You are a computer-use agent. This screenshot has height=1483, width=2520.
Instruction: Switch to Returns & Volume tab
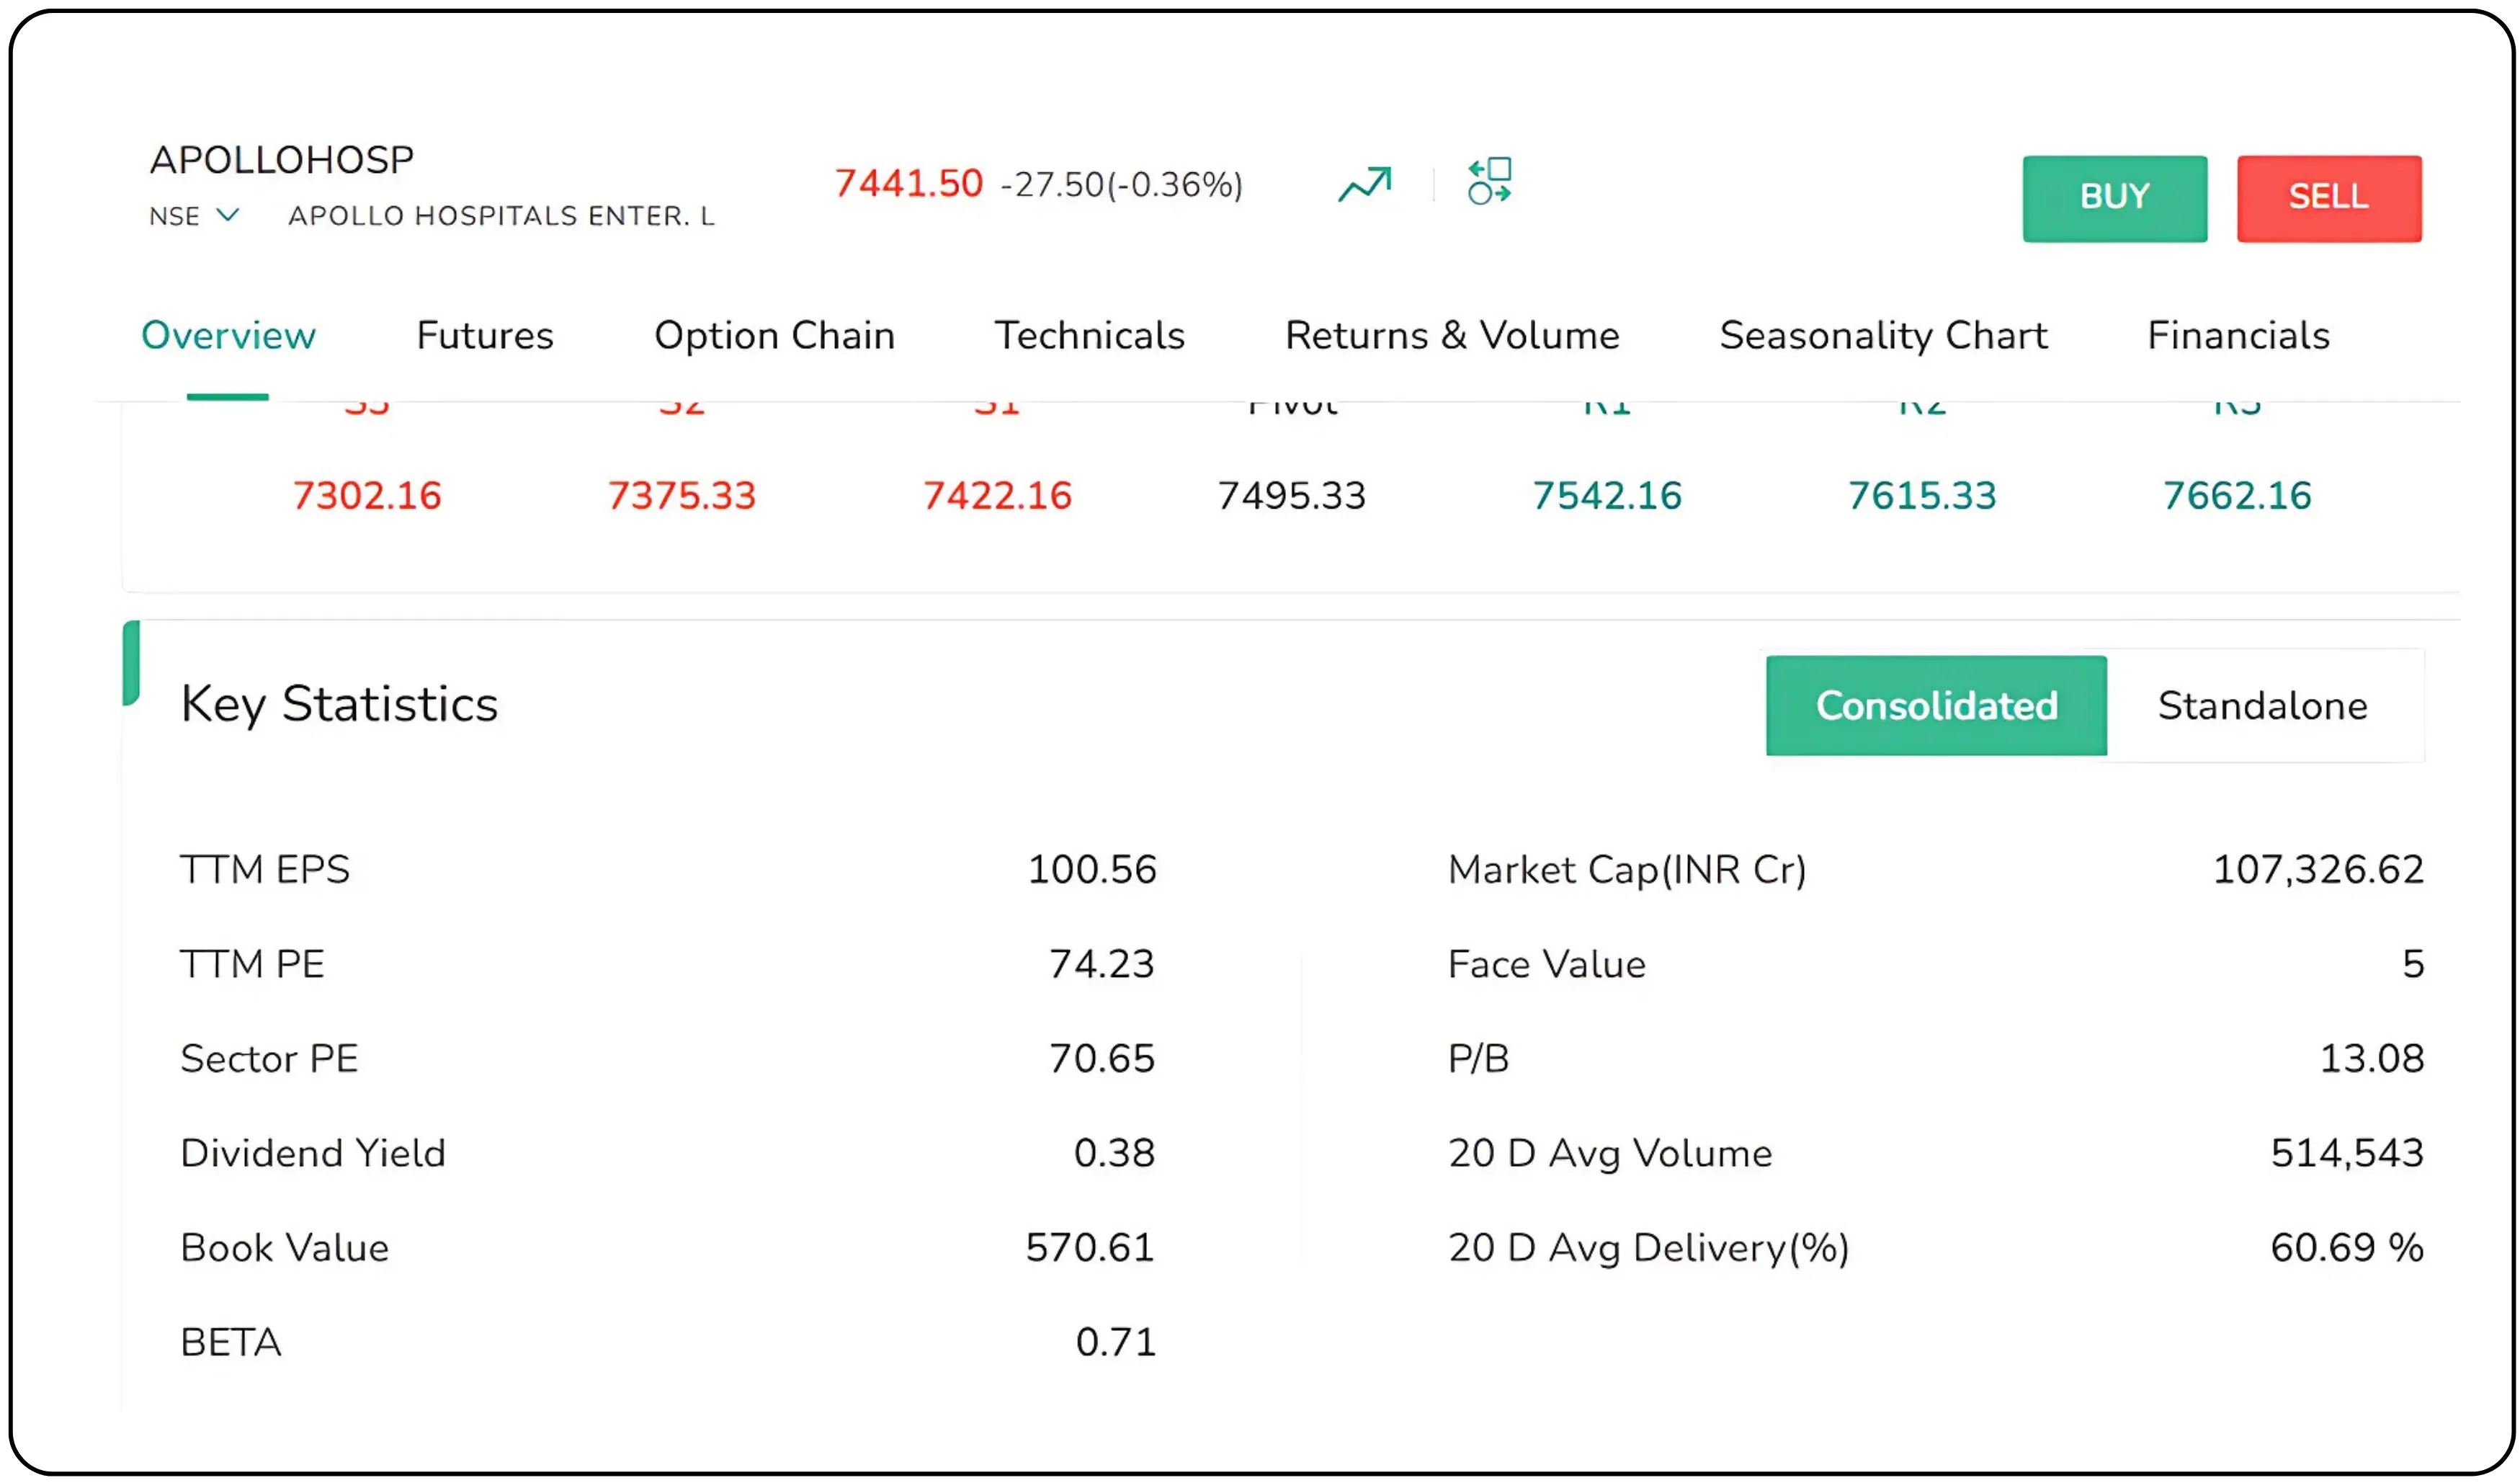pyautogui.click(x=1452, y=336)
